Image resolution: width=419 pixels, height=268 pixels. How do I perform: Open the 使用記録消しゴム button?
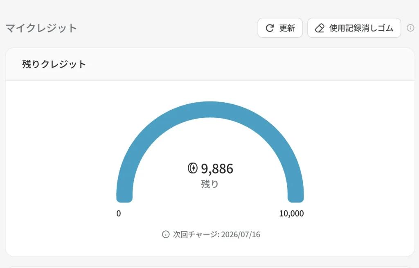[x=354, y=28]
